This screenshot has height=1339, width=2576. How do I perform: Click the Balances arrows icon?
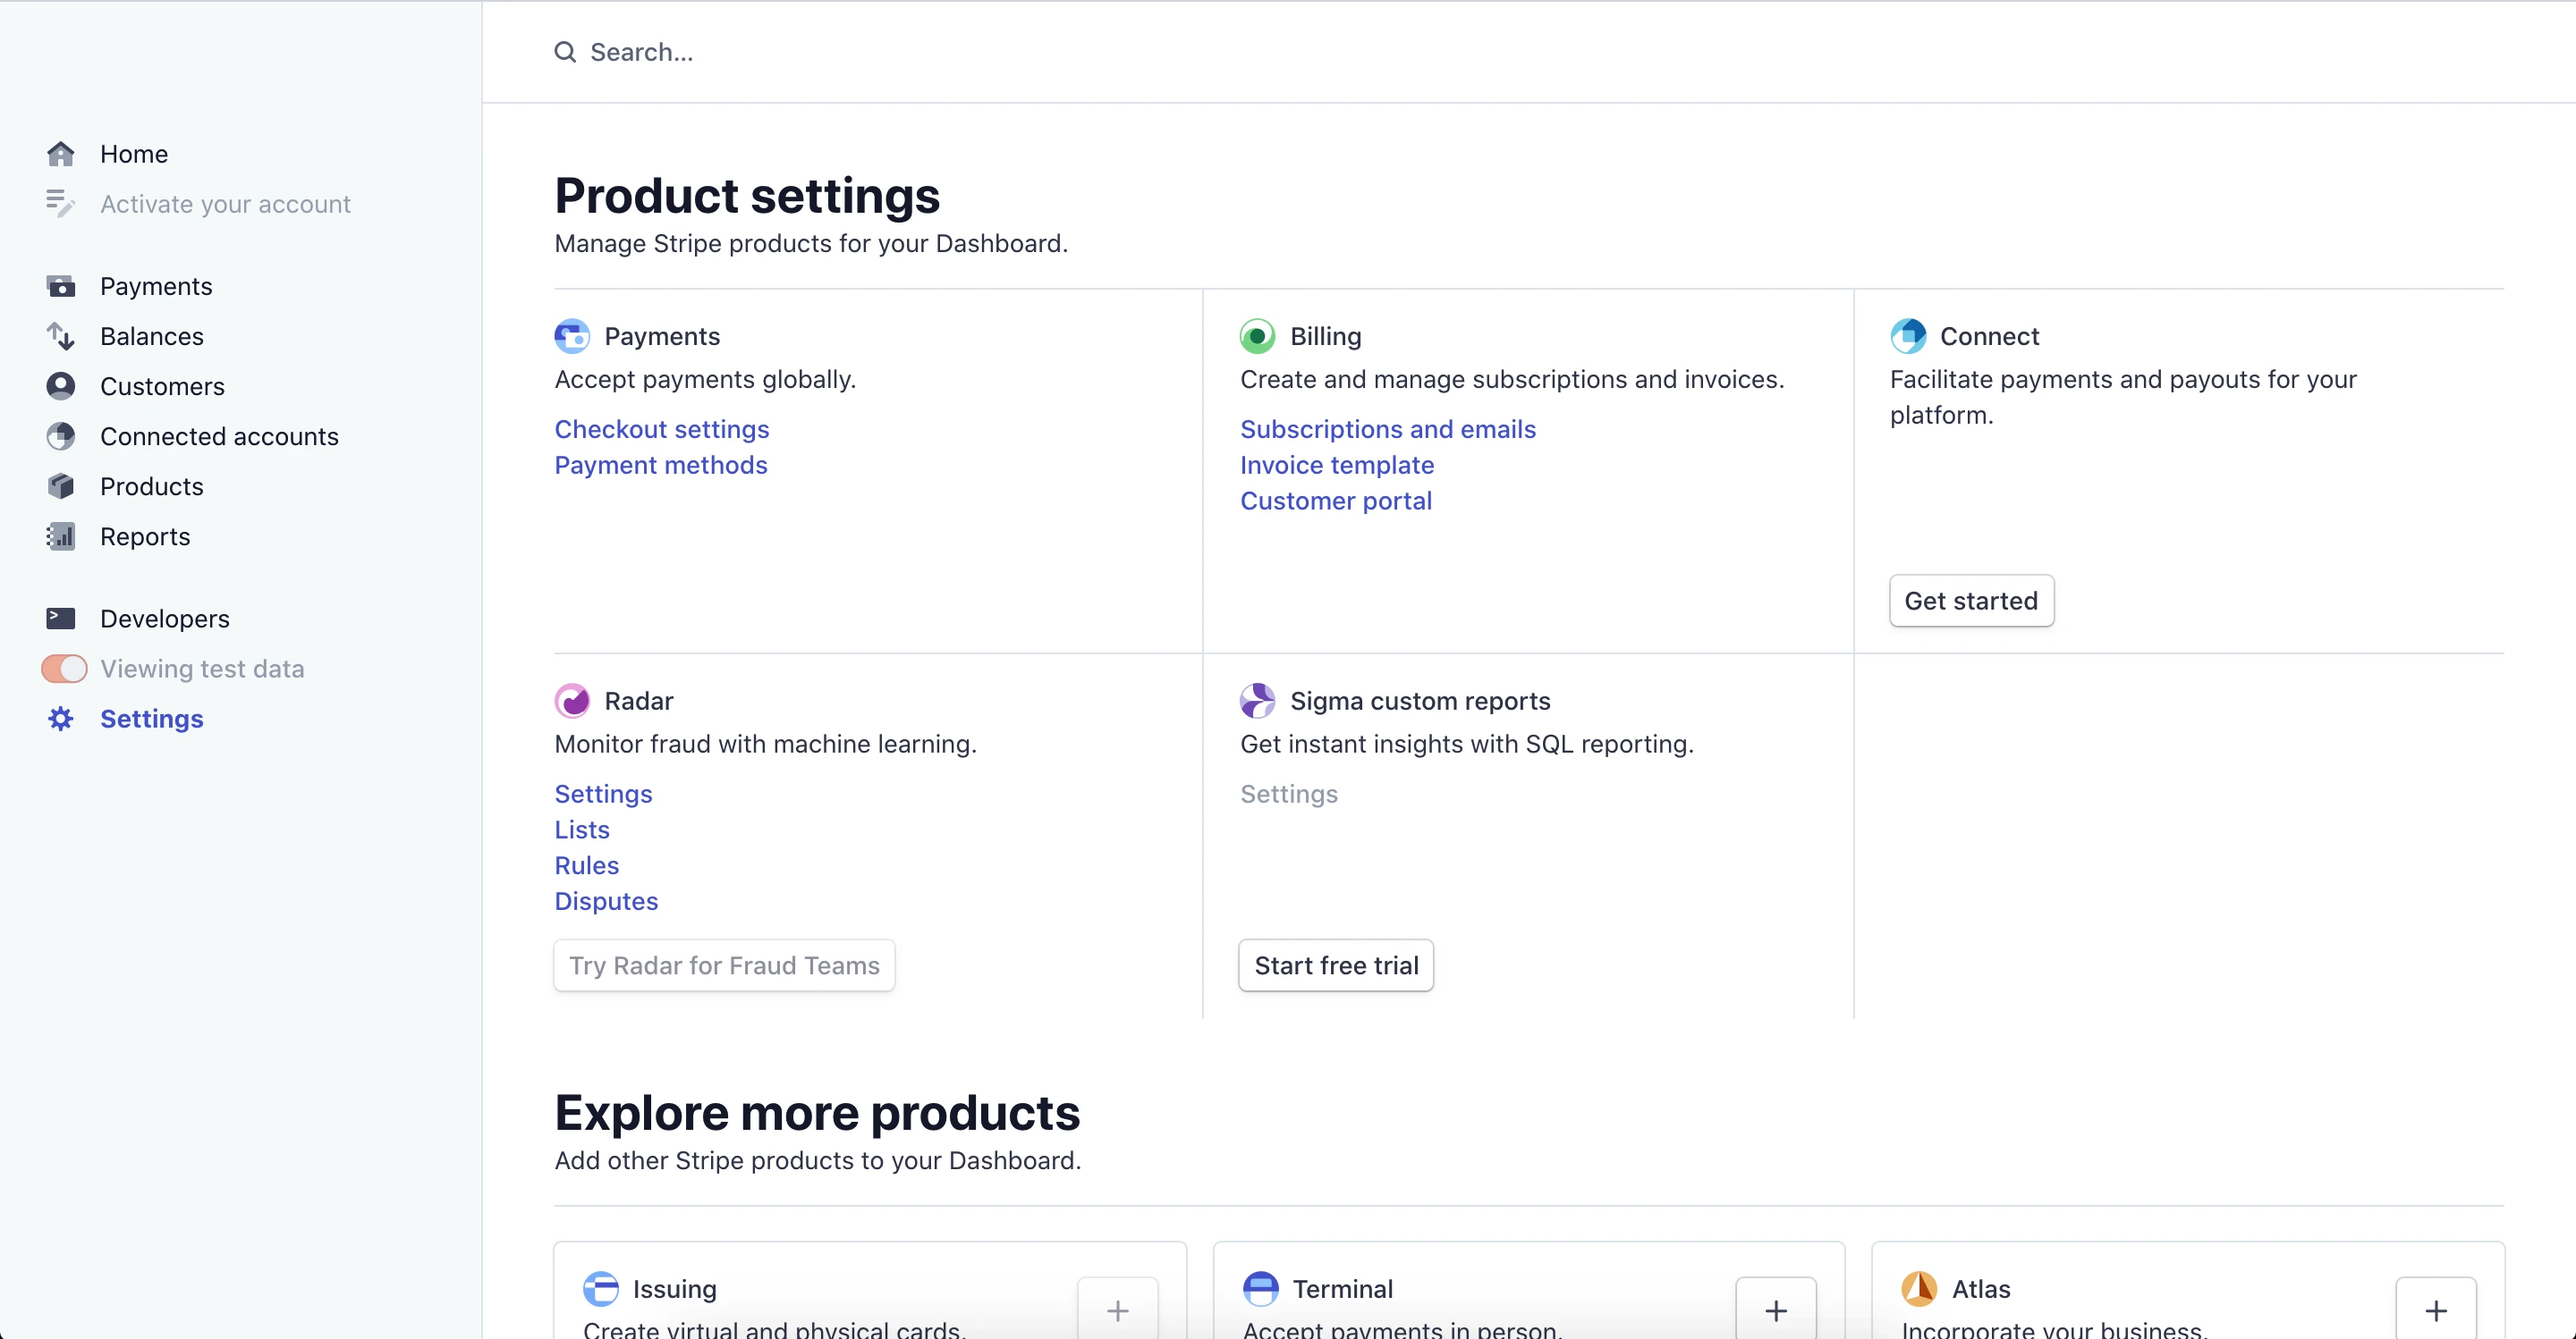point(60,337)
